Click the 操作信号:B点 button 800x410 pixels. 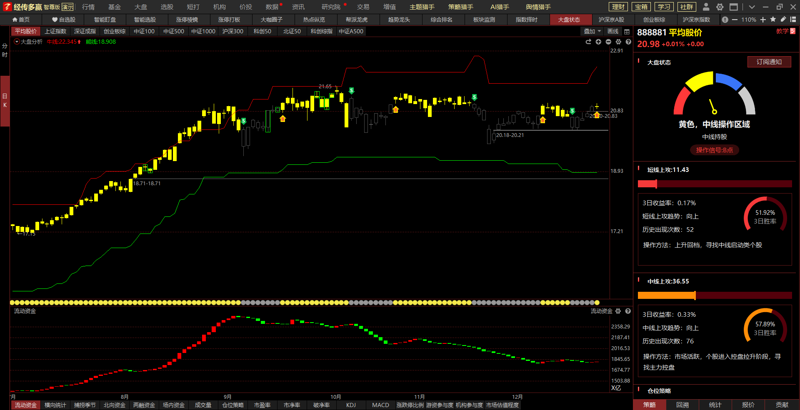tap(714, 150)
